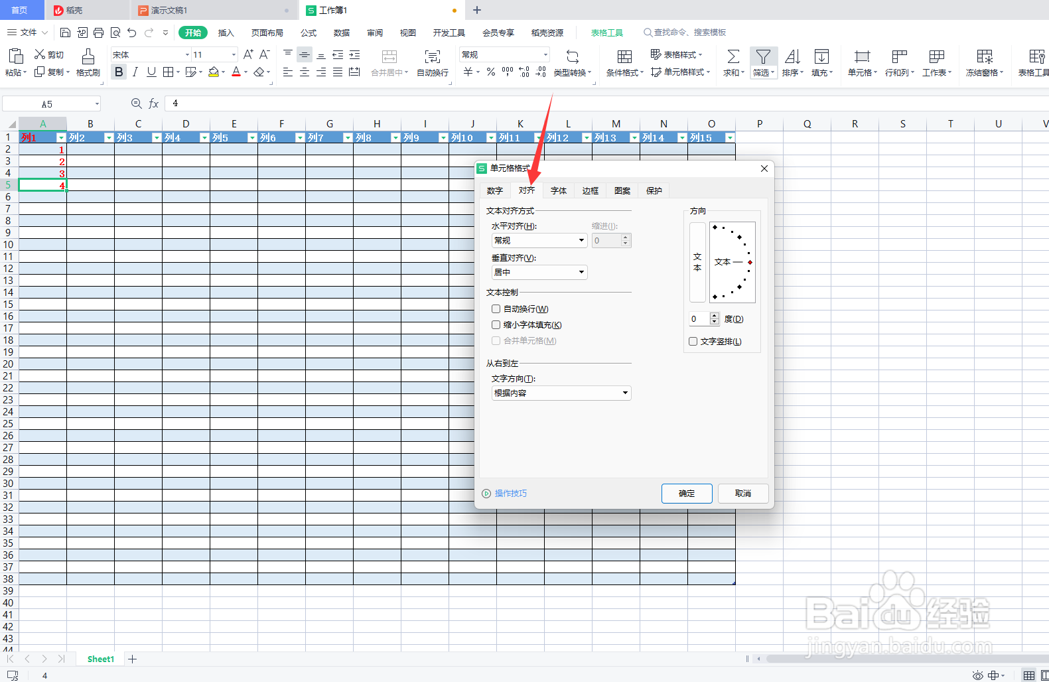The image size is (1049, 682).
Task: Click the 取消 button
Action: pyautogui.click(x=743, y=493)
